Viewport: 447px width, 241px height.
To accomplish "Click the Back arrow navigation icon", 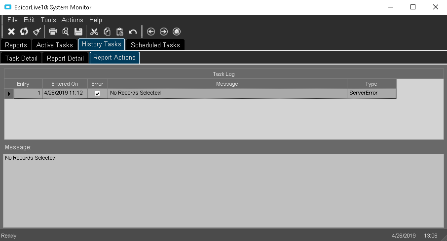I will click(151, 32).
